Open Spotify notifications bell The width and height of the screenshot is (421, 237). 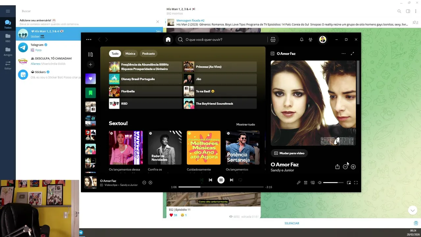coord(302,39)
